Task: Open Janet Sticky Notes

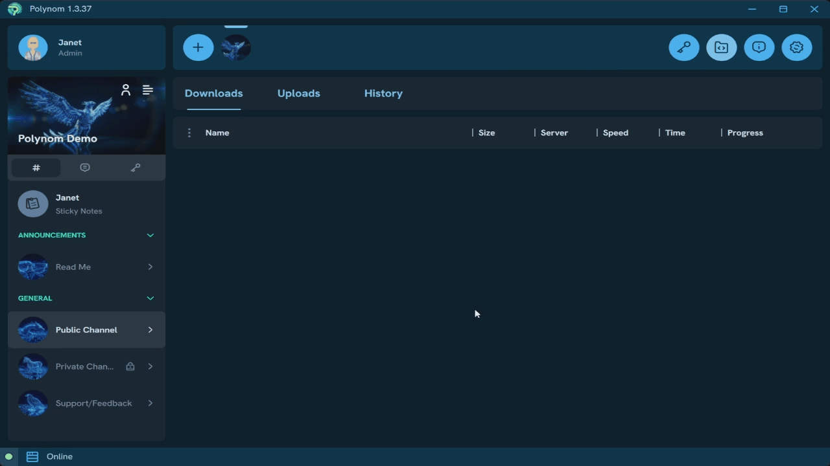Action: [x=78, y=204]
